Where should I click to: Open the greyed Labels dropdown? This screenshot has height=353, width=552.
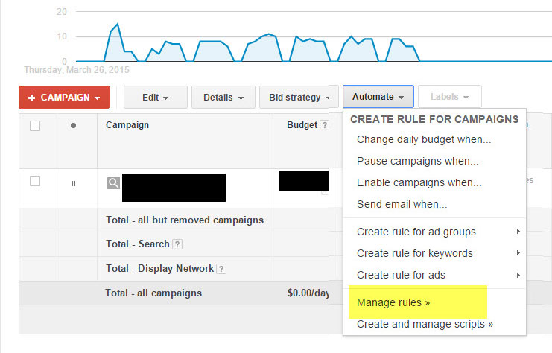tap(449, 96)
